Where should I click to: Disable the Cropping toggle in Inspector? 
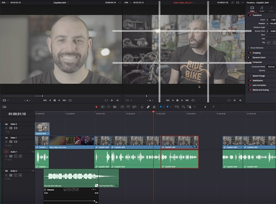pyautogui.click(x=249, y=53)
